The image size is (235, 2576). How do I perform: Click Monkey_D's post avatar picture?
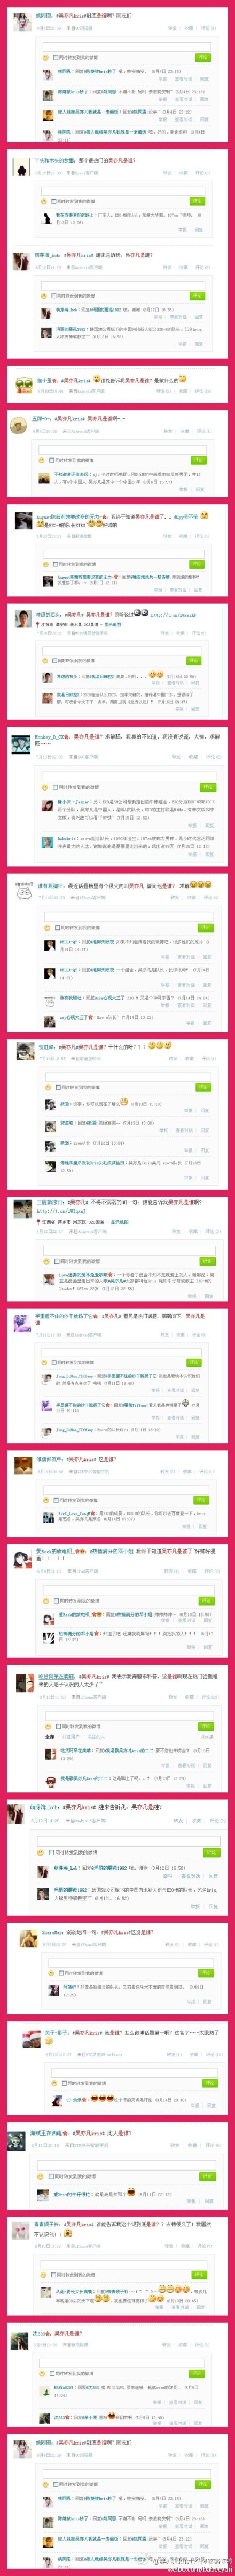(x=22, y=744)
